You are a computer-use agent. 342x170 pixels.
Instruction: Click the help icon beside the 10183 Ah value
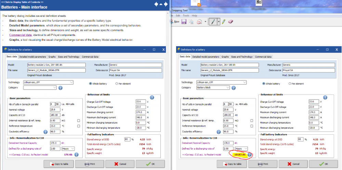250,155
